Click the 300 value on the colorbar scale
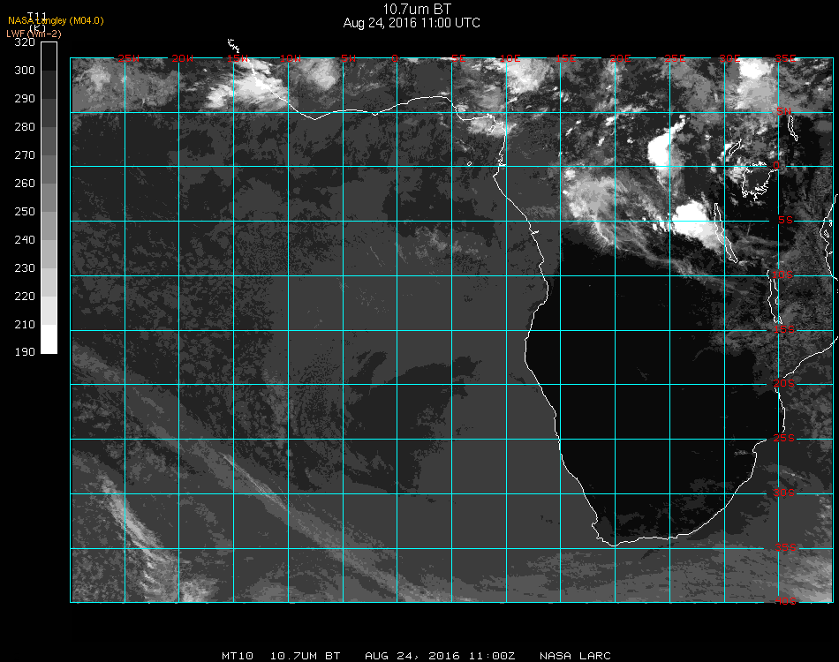This screenshot has width=839, height=662. pyautogui.click(x=25, y=70)
